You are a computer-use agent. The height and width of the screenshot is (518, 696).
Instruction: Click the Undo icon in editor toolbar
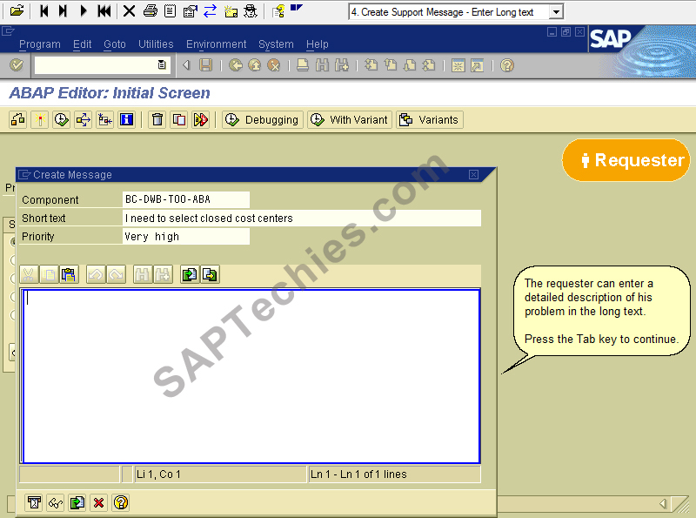(x=96, y=274)
